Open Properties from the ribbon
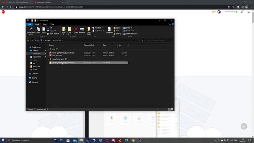Image resolution: width=254 pixels, height=143 pixels. tap(109, 30)
